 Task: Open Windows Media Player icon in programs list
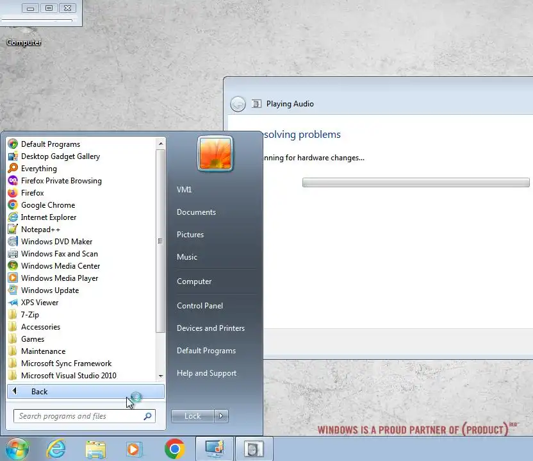coord(13,278)
